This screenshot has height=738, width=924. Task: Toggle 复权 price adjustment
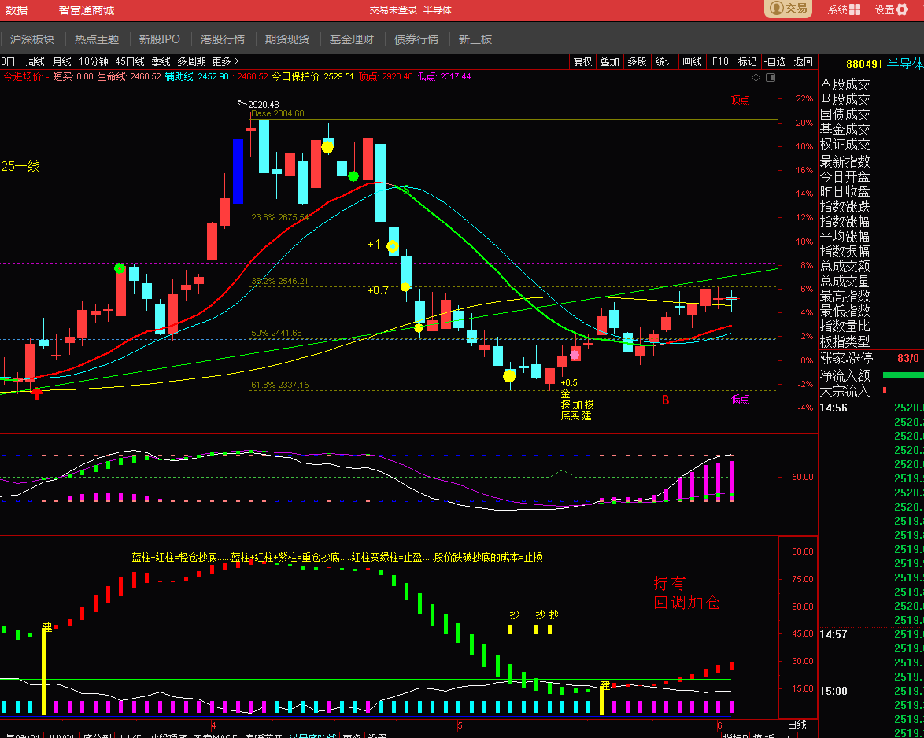coord(582,61)
